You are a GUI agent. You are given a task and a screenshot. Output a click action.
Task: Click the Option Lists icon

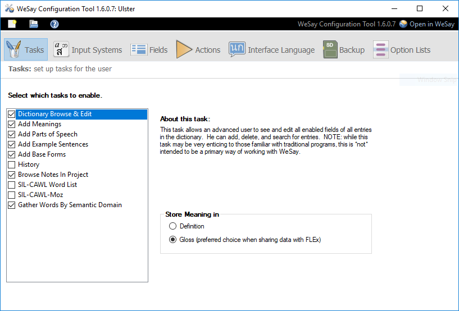click(380, 49)
